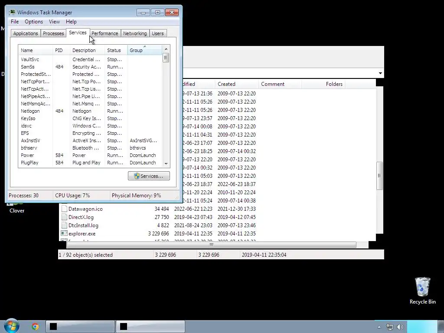Viewport: 444px width, 333px height.
Task: Click the CPU Usage: 7% status text
Action: 72,196
